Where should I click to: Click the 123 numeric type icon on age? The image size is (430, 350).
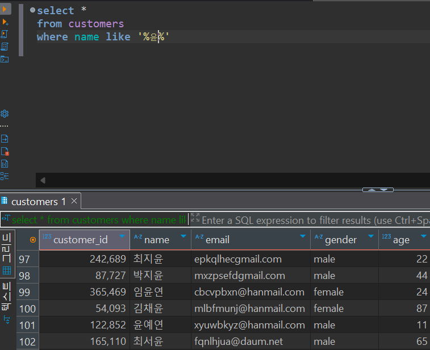[386, 236]
